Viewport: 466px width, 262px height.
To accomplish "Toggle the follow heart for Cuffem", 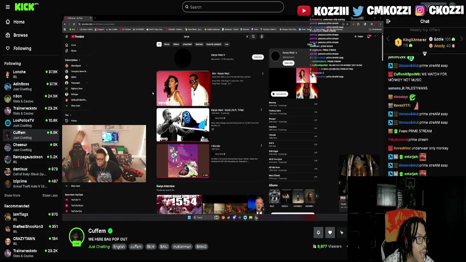I will coord(330,233).
